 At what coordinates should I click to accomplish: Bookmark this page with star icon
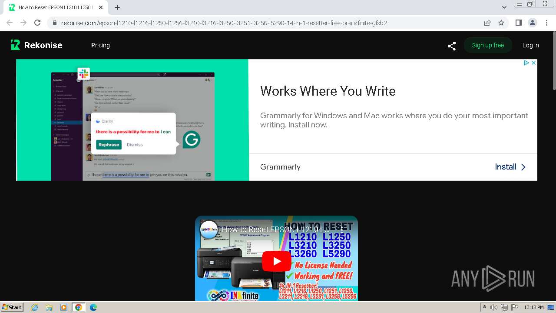click(x=501, y=23)
